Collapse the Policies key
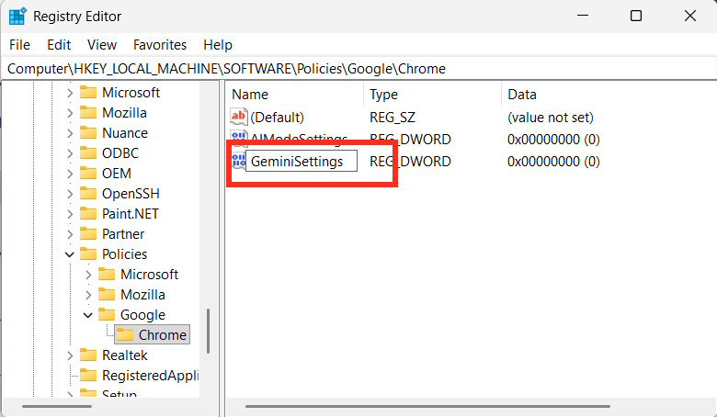Viewport: 717px width, 417px height. [70, 254]
